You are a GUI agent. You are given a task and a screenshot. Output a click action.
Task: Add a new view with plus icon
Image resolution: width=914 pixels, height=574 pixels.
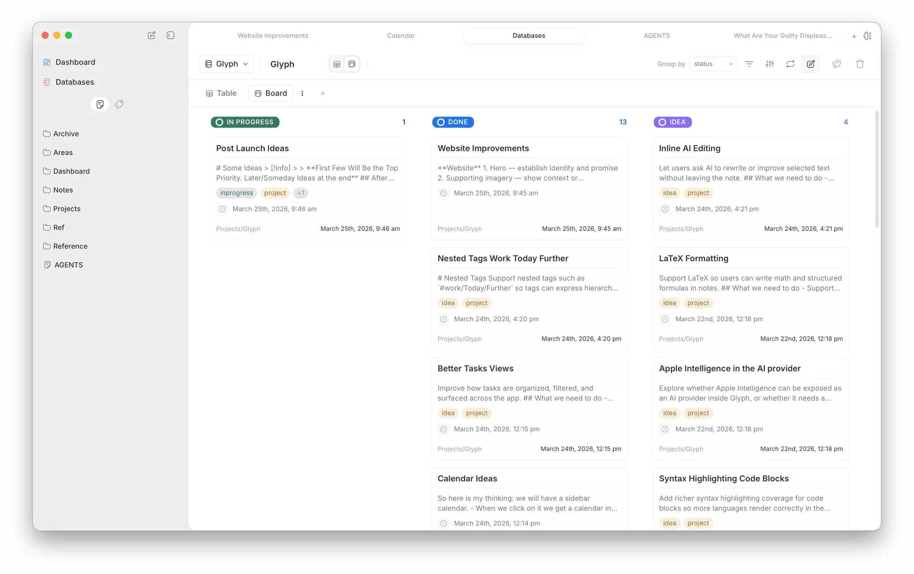[323, 93]
